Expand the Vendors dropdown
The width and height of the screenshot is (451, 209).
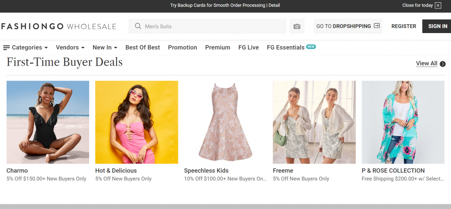70,48
